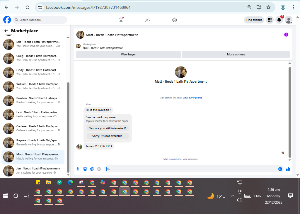Image resolution: width=300 pixels, height=214 pixels.
Task: Click the microphone voice clip icon
Action: tap(78, 169)
